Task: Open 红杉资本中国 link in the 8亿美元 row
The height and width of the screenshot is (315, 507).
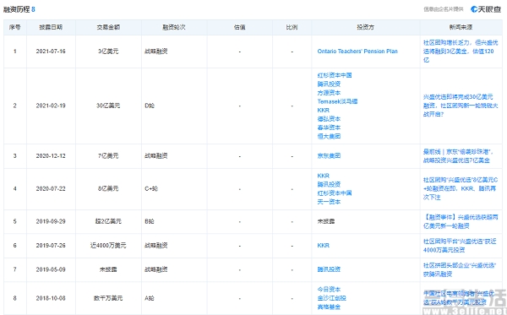Action: tap(335, 193)
